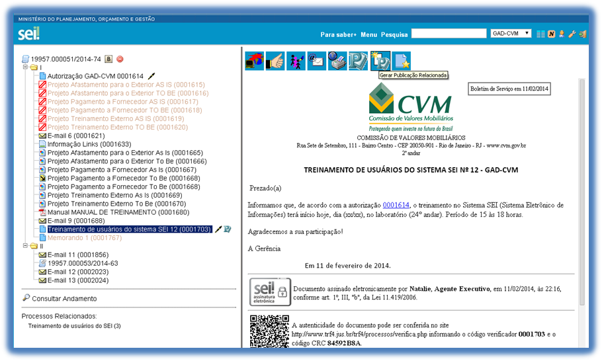Click the red circle icon beside process number
602x361 pixels.
pyautogui.click(x=120, y=59)
